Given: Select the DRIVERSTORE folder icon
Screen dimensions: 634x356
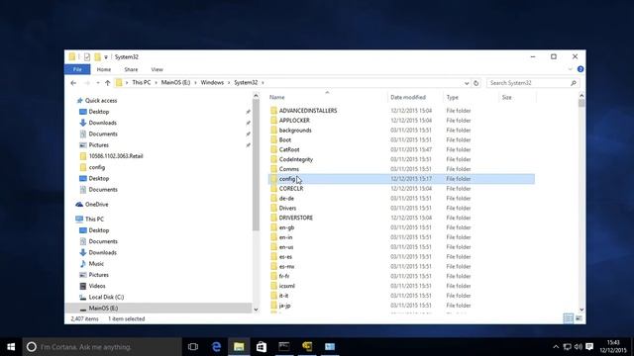Looking at the screenshot, I should tap(273, 218).
